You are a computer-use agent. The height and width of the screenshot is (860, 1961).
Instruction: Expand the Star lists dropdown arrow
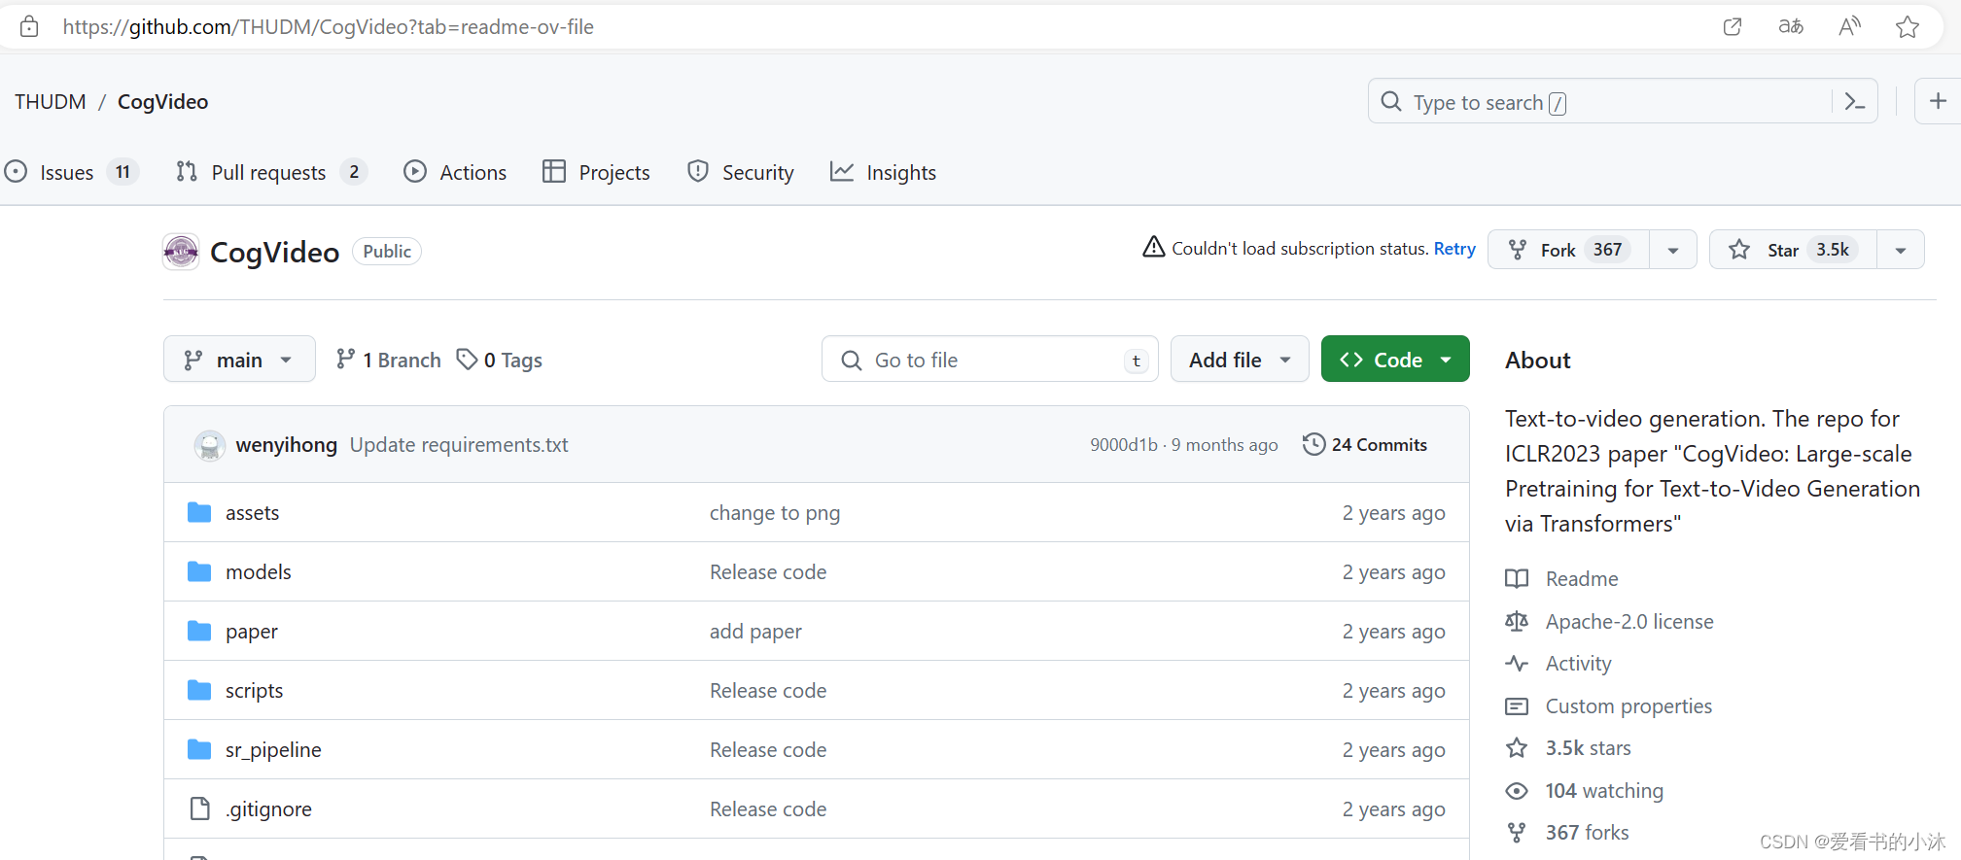pos(1901,250)
